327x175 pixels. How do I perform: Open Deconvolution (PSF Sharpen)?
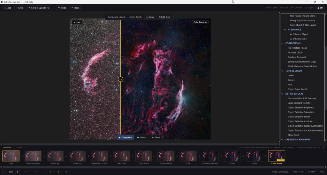coord(302,98)
